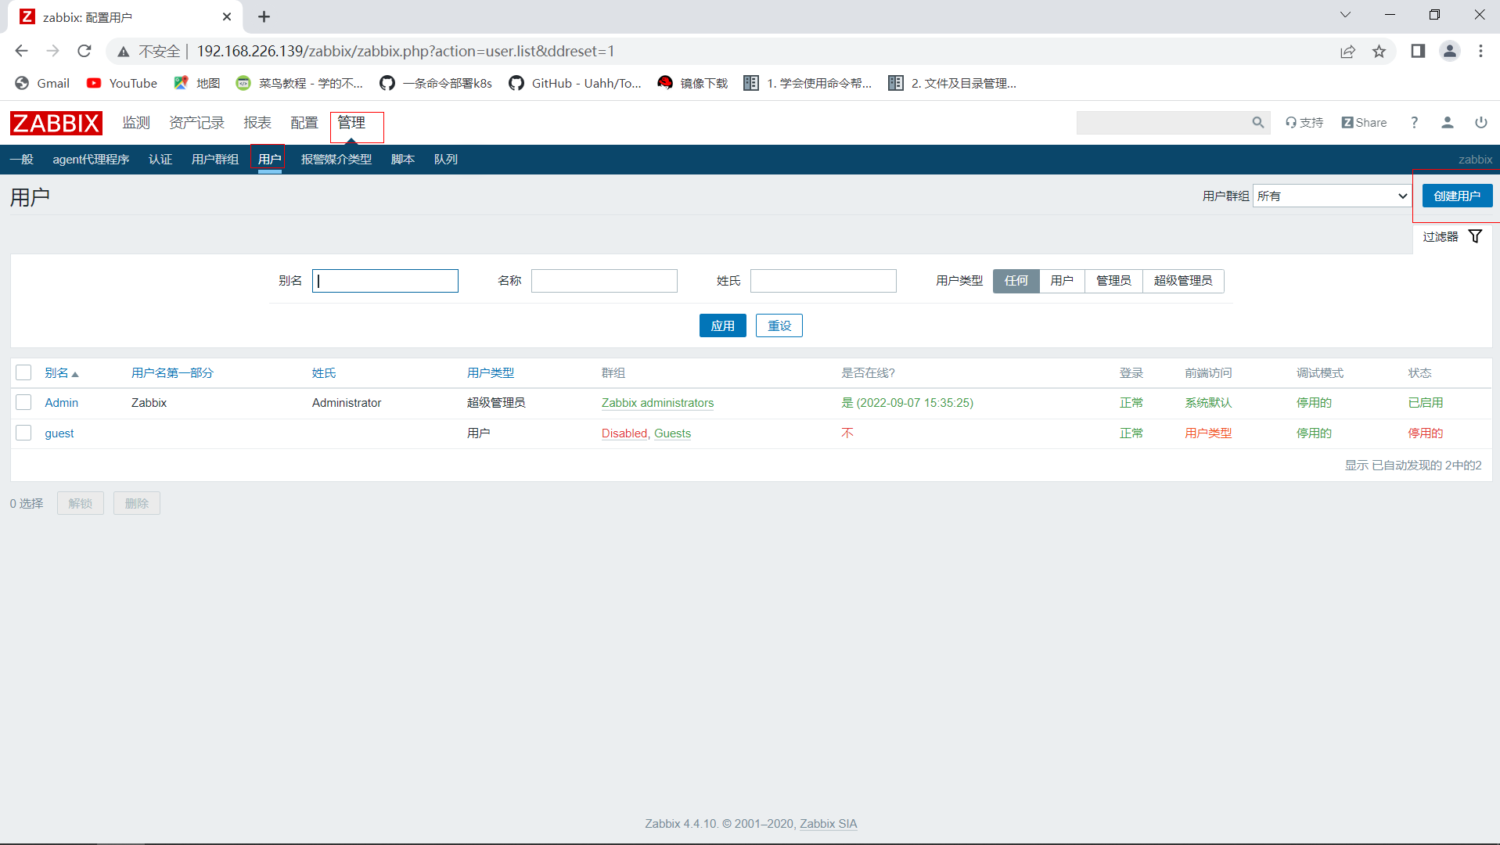Go to 脚本 submenu
The height and width of the screenshot is (845, 1500).
403,160
